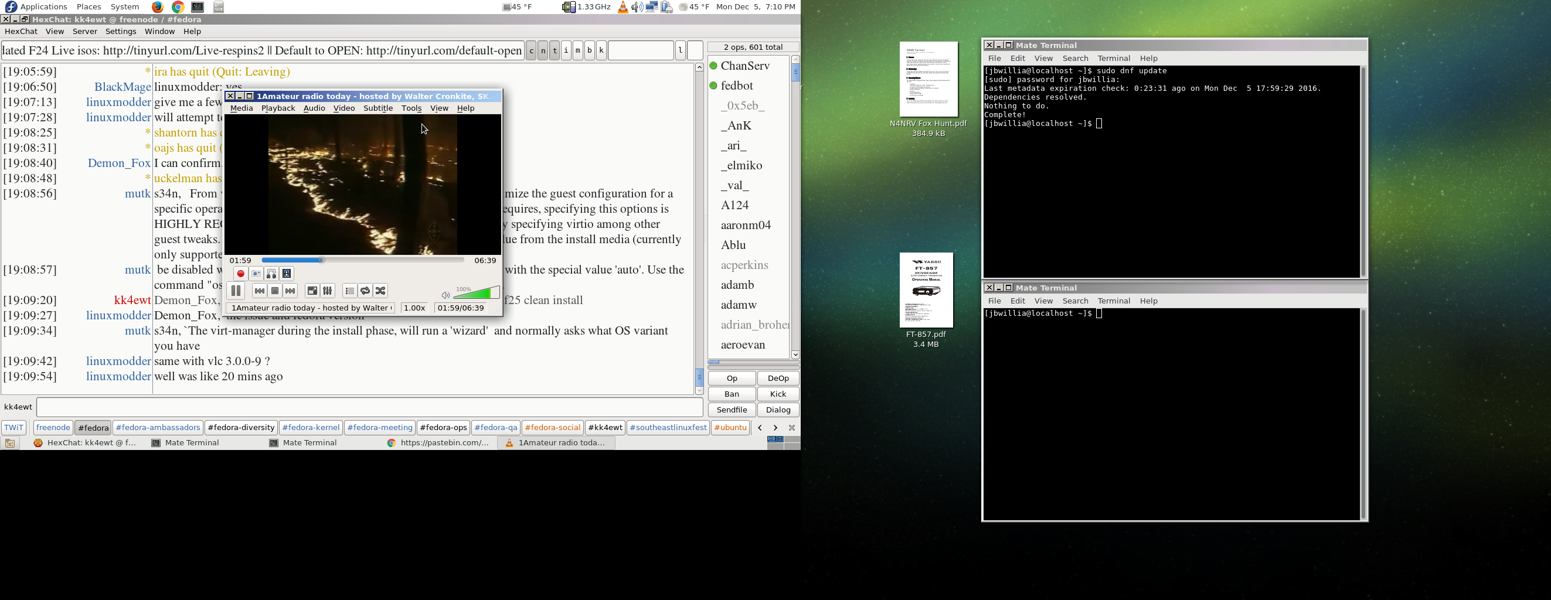Launch terminal from top panel
The height and width of the screenshot is (600, 1551).
(x=198, y=7)
